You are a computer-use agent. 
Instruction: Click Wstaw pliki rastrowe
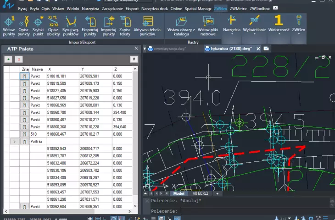[x=208, y=26]
